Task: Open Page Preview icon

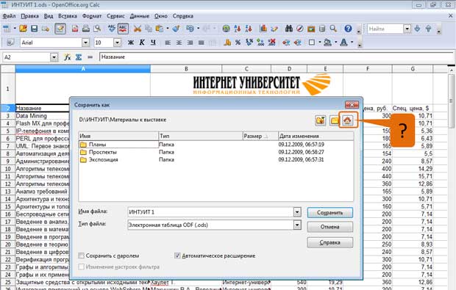Action: [x=97, y=29]
